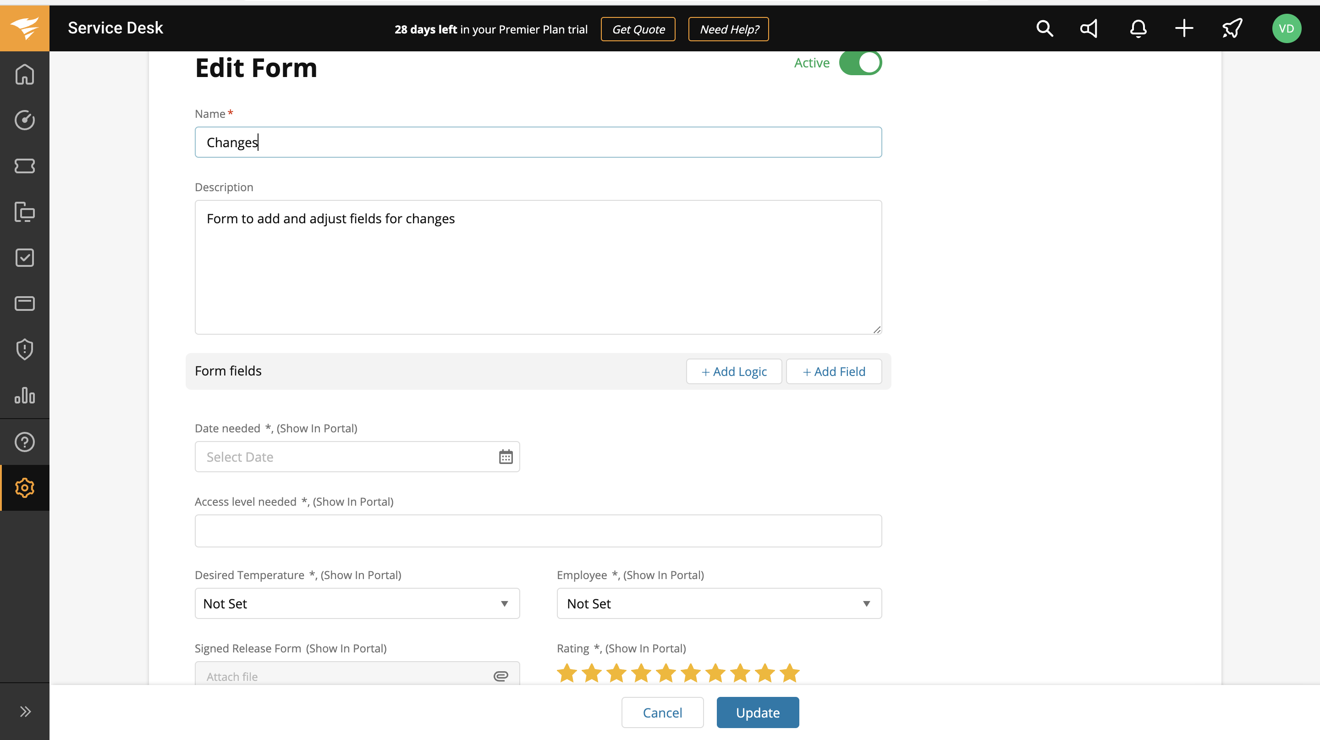Open Setup gear menu in sidebar
This screenshot has width=1320, height=740.
tap(25, 487)
